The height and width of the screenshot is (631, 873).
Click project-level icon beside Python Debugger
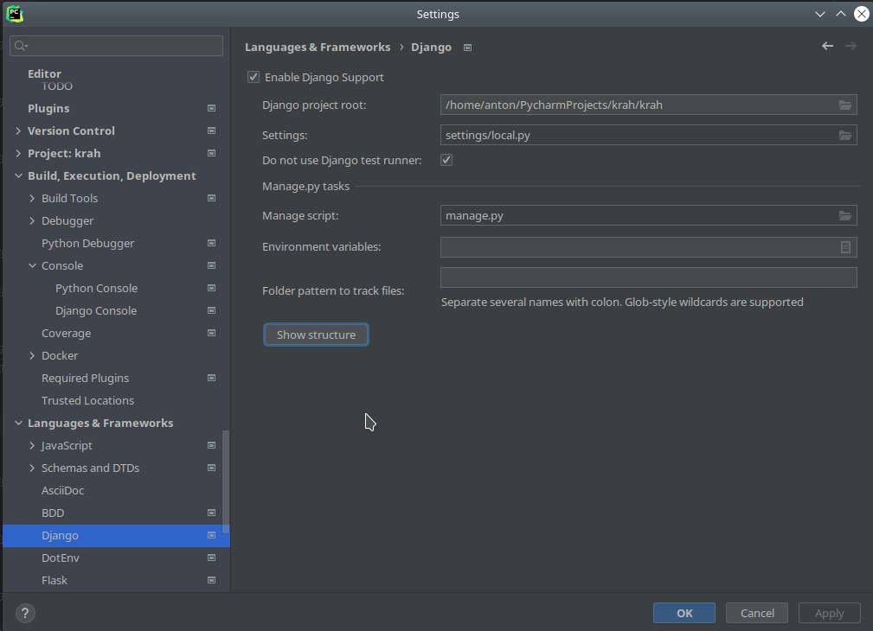212,243
